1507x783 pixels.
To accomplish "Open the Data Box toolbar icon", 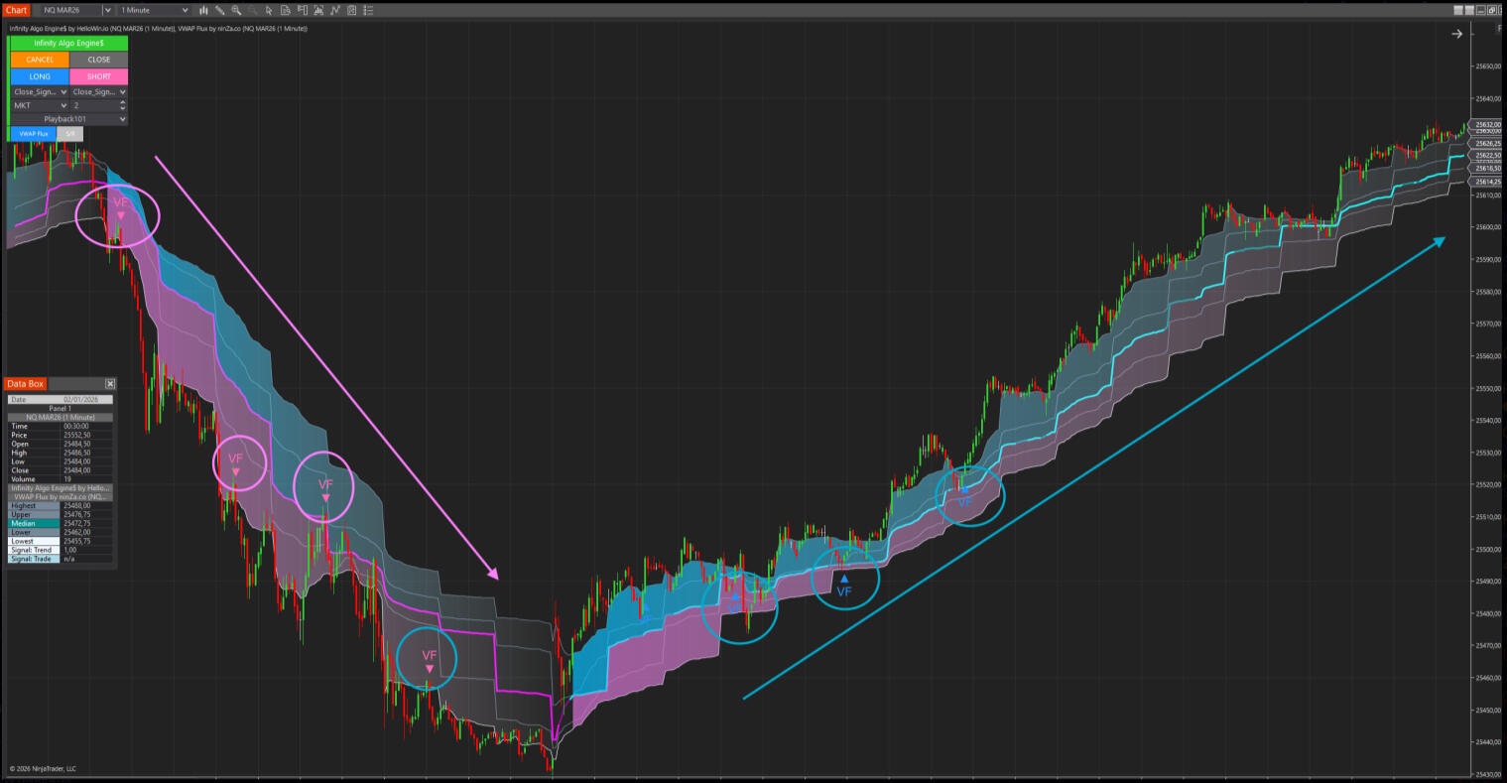I will coord(286,10).
